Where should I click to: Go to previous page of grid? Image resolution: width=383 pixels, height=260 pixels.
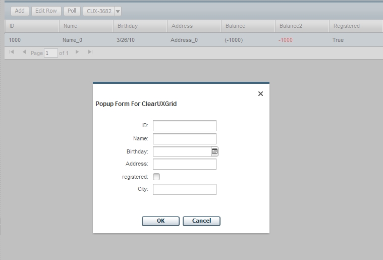click(24, 53)
